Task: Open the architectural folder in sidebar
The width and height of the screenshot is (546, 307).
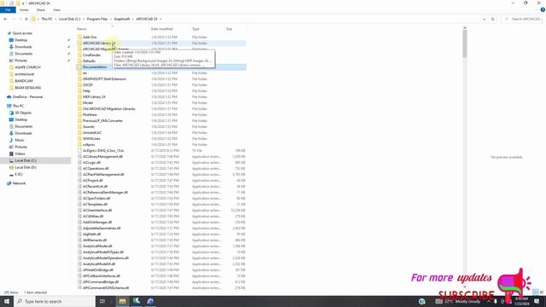Action: click(x=25, y=74)
